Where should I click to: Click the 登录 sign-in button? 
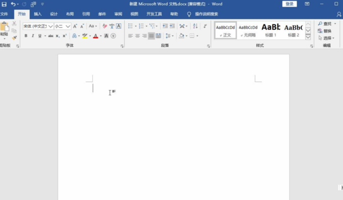289,4
